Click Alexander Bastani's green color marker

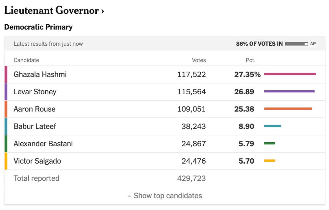point(6,144)
